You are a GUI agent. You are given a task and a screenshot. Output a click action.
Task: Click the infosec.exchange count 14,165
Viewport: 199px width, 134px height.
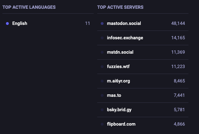coord(178,38)
